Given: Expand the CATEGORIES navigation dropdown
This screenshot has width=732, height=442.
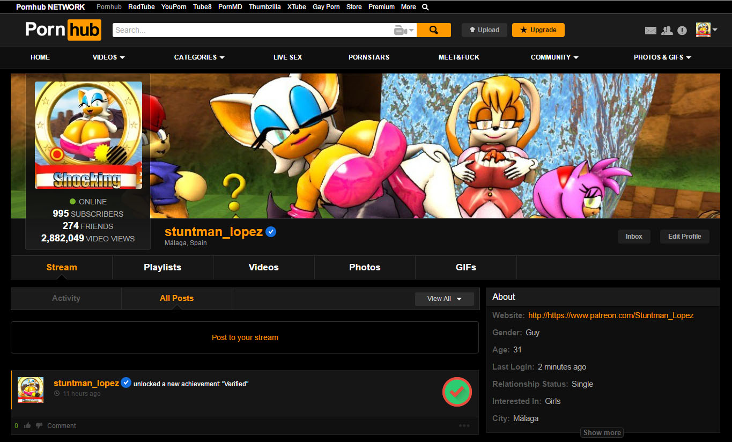Looking at the screenshot, I should (x=199, y=57).
